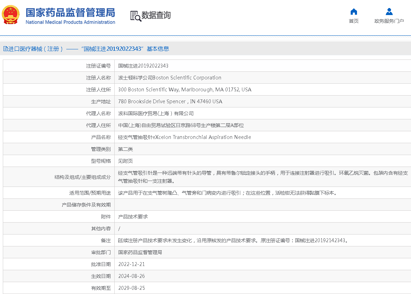Select agent address 日京路68号 cell
This screenshot has width=411, height=294.
(181, 125)
